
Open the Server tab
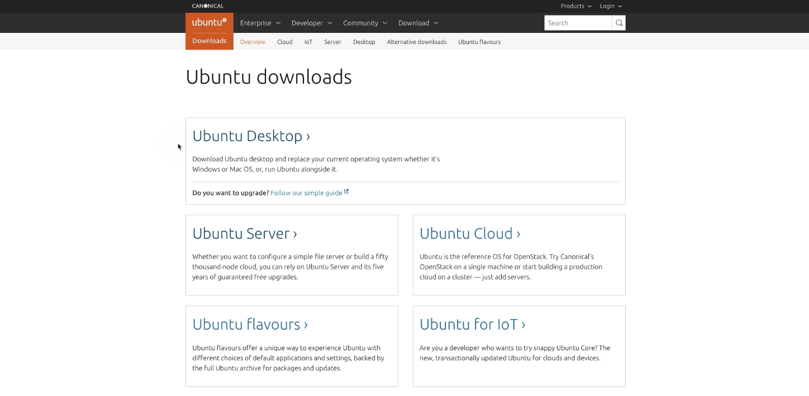[332, 42]
